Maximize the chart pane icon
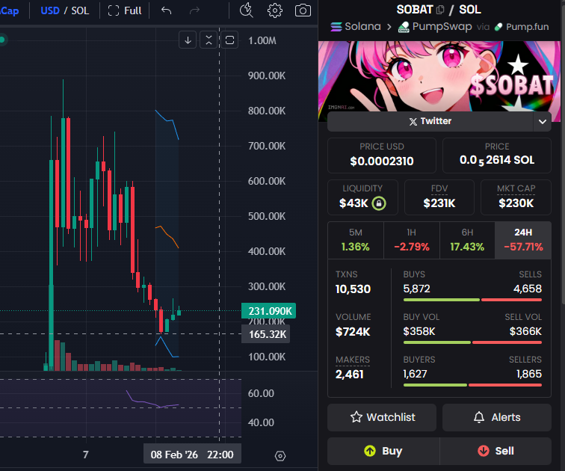The height and width of the screenshot is (471, 565). coord(229,40)
